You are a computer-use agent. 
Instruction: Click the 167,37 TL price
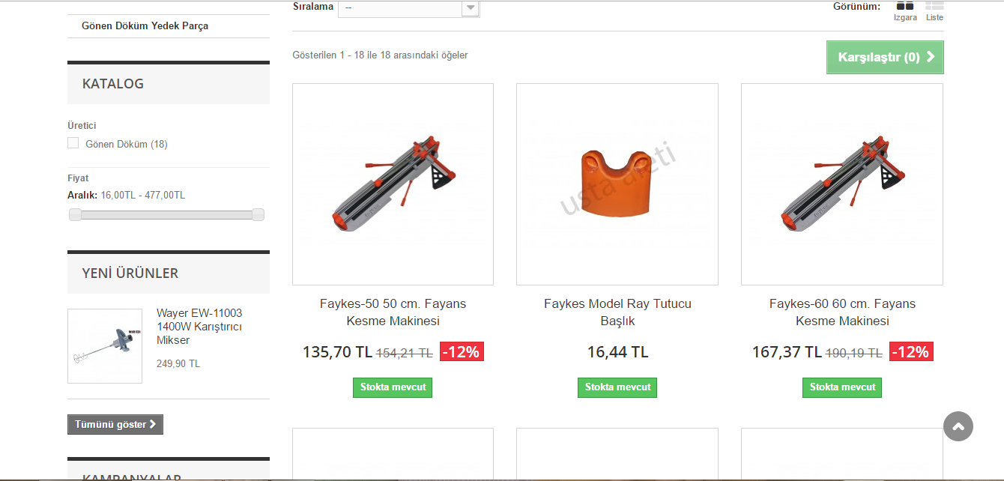point(787,352)
